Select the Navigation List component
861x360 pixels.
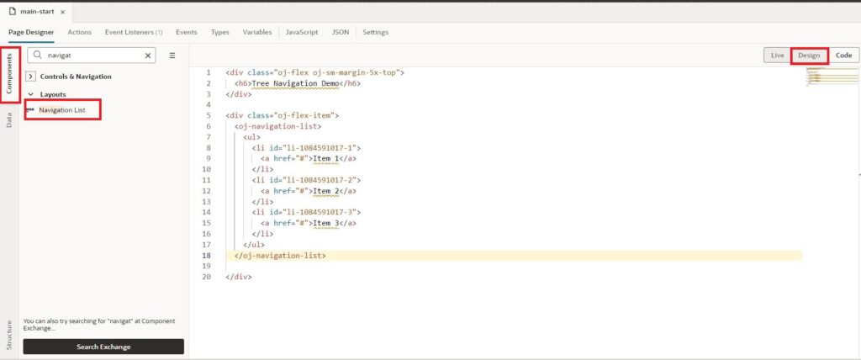pos(68,110)
